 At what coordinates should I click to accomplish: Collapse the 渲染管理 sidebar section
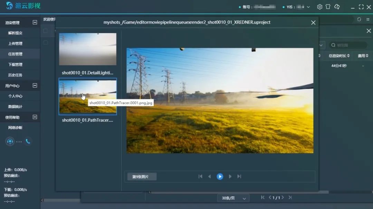tap(35, 22)
